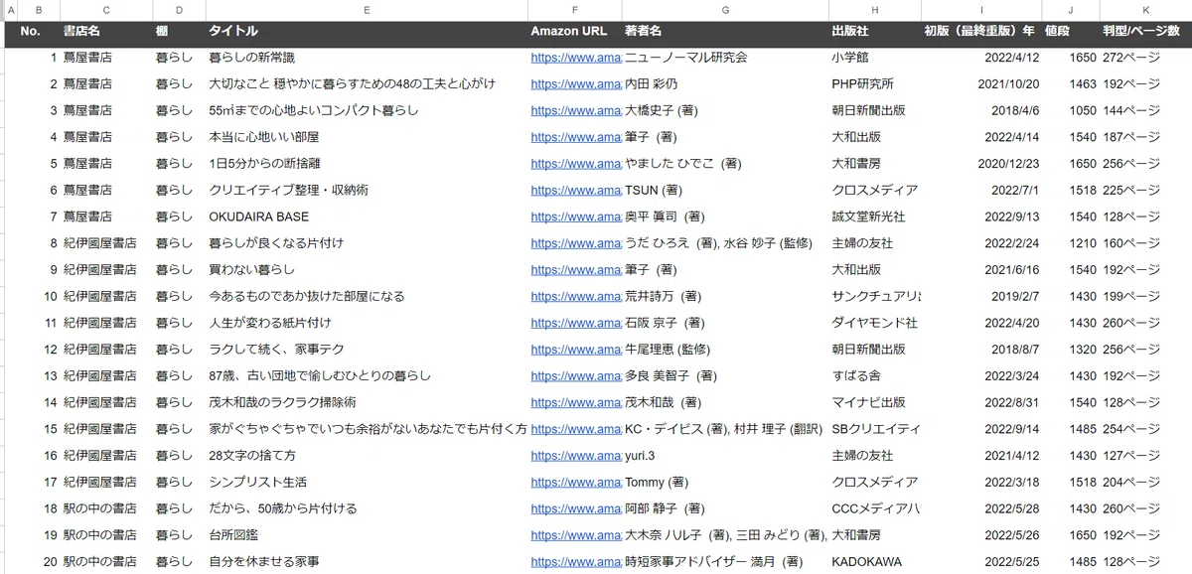The width and height of the screenshot is (1192, 574).
Task: Select title cell '55㎡までの心地よいコンパクト暮らし'
Action: pos(367,110)
